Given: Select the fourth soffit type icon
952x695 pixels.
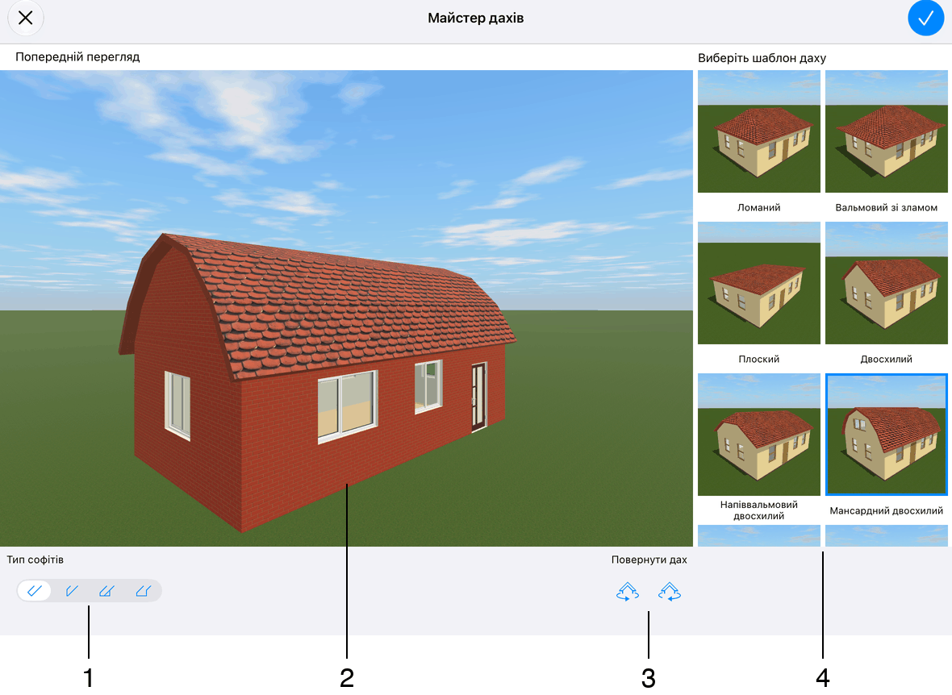Looking at the screenshot, I should [x=143, y=591].
